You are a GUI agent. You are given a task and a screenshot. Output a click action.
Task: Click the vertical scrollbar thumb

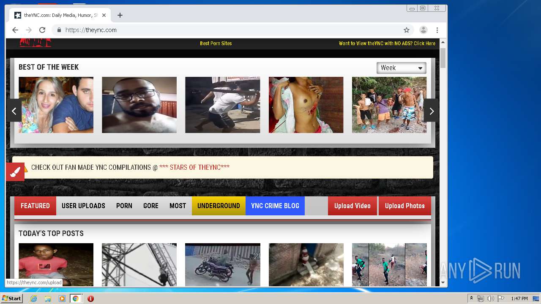[x=443, y=58]
